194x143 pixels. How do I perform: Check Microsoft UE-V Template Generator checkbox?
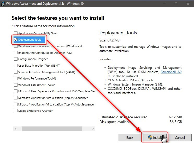point(16,91)
